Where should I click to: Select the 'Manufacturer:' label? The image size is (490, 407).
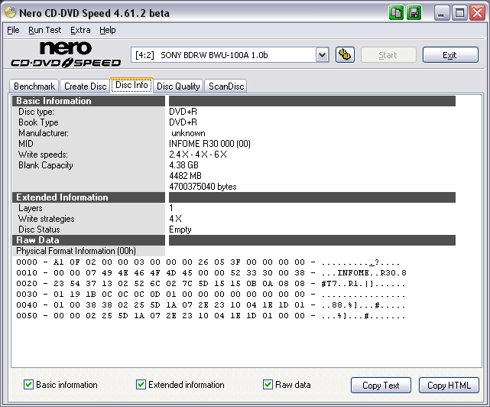click(x=44, y=133)
